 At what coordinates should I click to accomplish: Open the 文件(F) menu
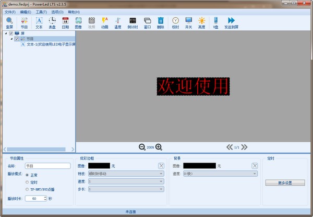[x=10, y=12]
